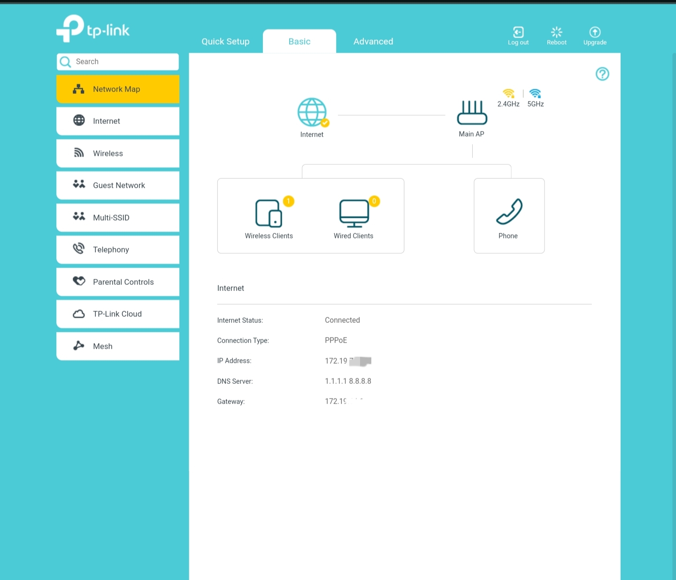Open TP-Link Cloud in the sidebar

pyautogui.click(x=118, y=314)
